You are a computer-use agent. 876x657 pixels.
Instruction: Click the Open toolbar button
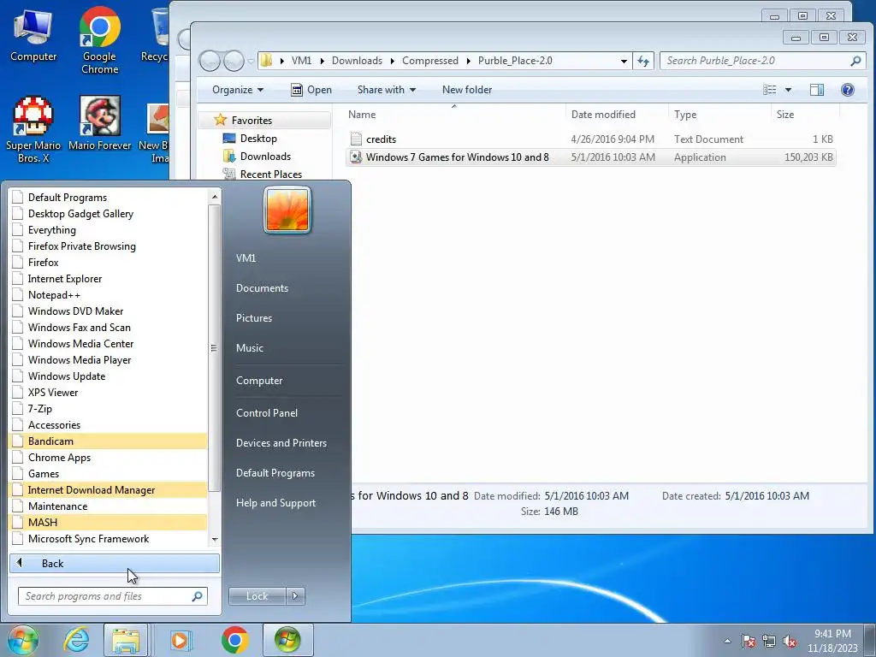tap(311, 89)
